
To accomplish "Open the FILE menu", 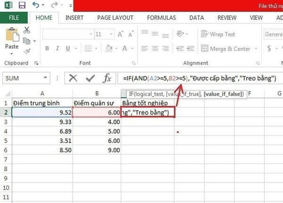I will pos(14,18).
